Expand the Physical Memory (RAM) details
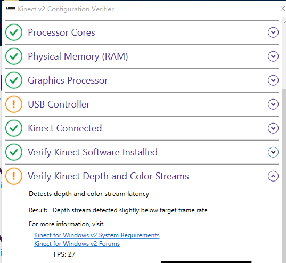The image size is (286, 263). tap(273, 56)
